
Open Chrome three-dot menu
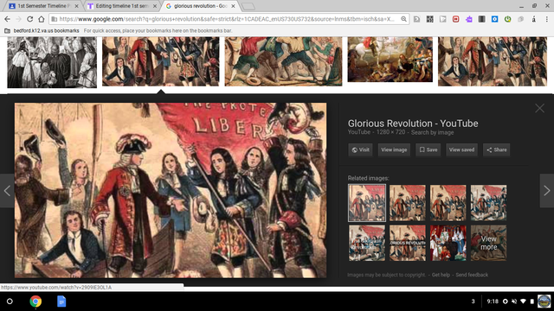tap(546, 19)
